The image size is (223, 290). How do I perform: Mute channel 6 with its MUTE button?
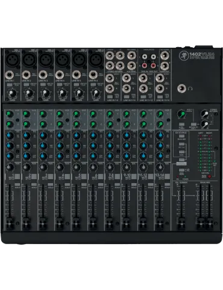[x=101, y=177]
